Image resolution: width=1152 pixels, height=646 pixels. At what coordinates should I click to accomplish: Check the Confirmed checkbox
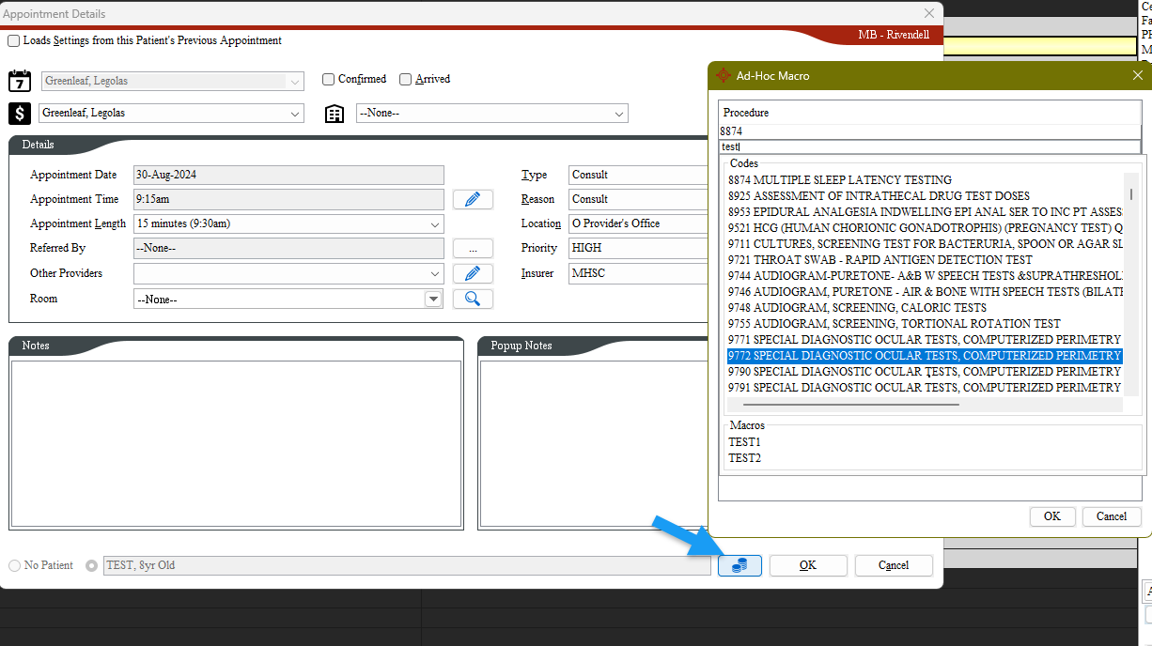[328, 80]
